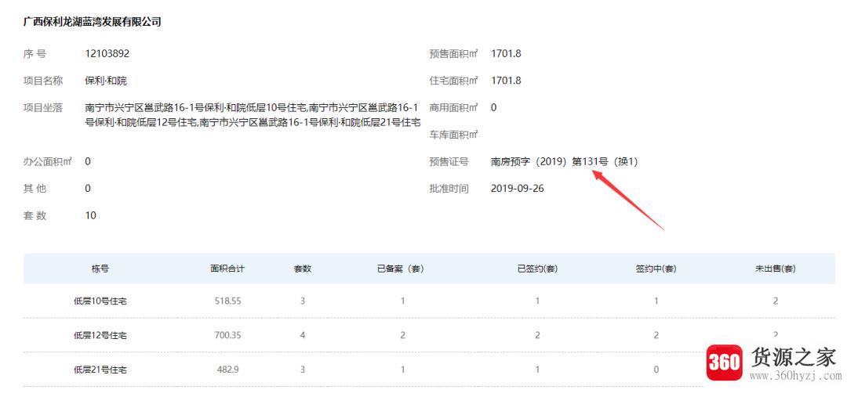
Task: Select the approval date 2019-09-26
Action: [x=518, y=188]
